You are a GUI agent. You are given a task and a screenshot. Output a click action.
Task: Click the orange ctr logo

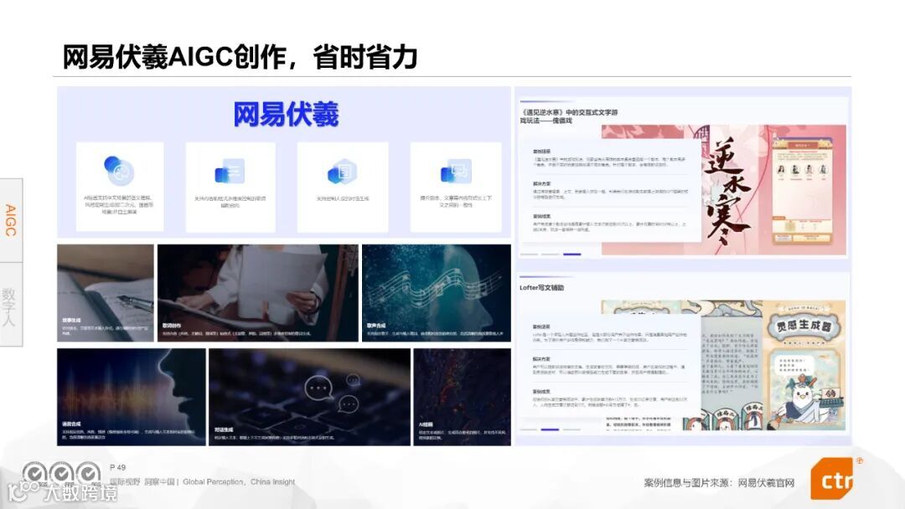point(832,479)
